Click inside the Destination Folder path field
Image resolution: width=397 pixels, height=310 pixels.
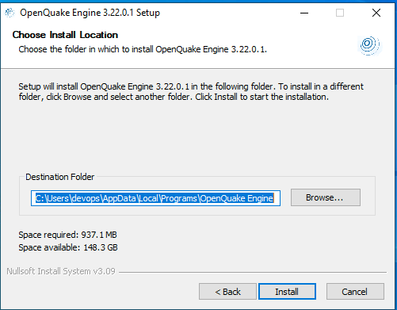(x=155, y=198)
